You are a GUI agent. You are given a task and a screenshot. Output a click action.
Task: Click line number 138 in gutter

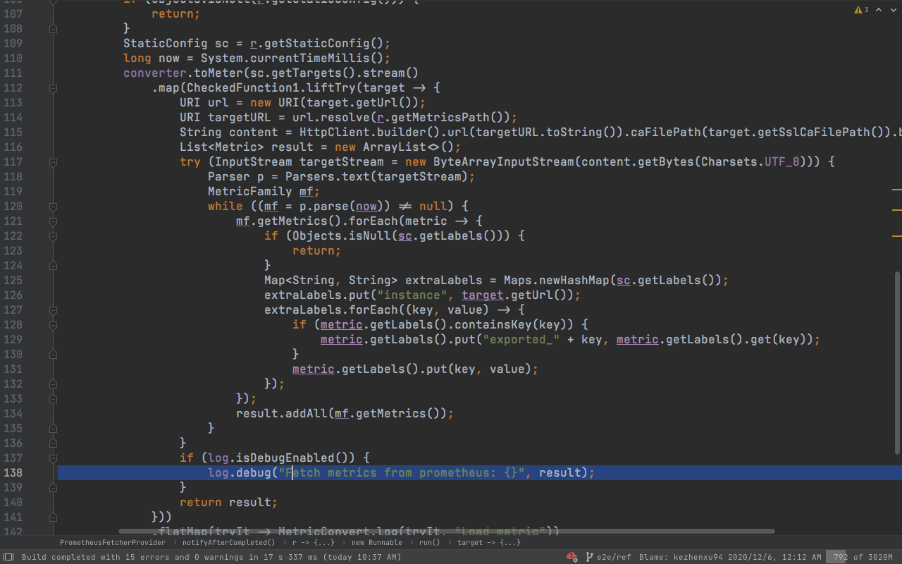(x=13, y=472)
